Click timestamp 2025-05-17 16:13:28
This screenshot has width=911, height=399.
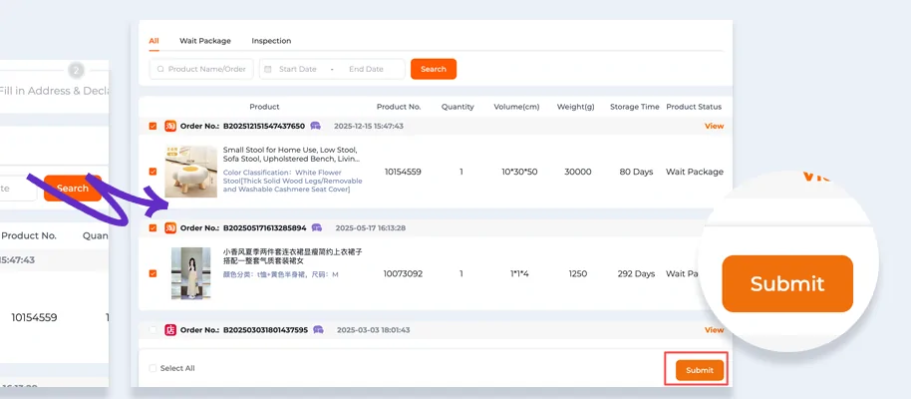pyautogui.click(x=371, y=227)
